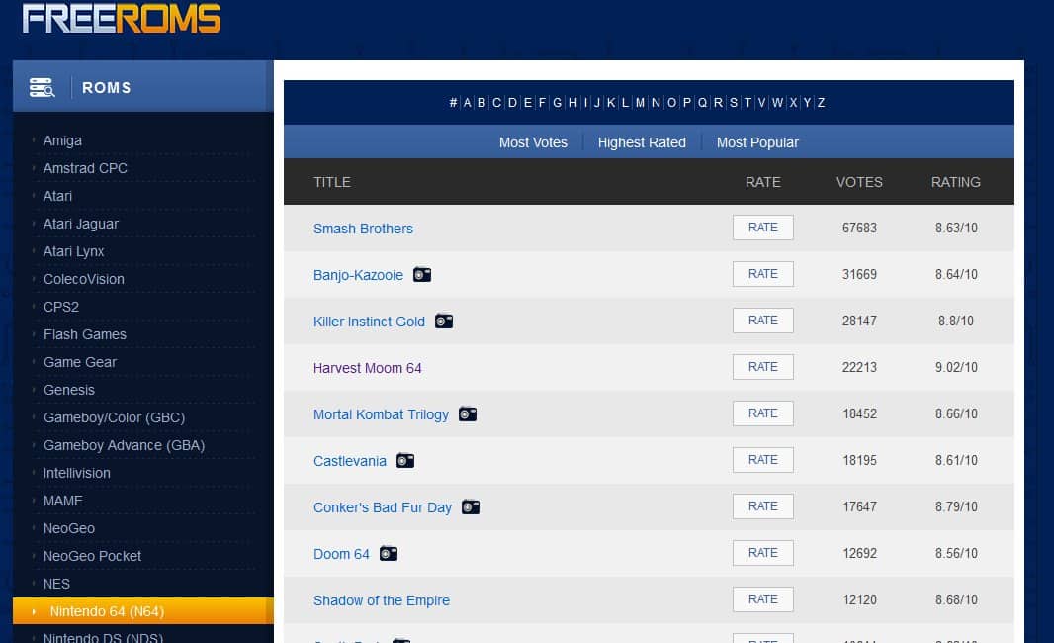Click the 67683 votes value
This screenshot has height=643, width=1054.
859,228
